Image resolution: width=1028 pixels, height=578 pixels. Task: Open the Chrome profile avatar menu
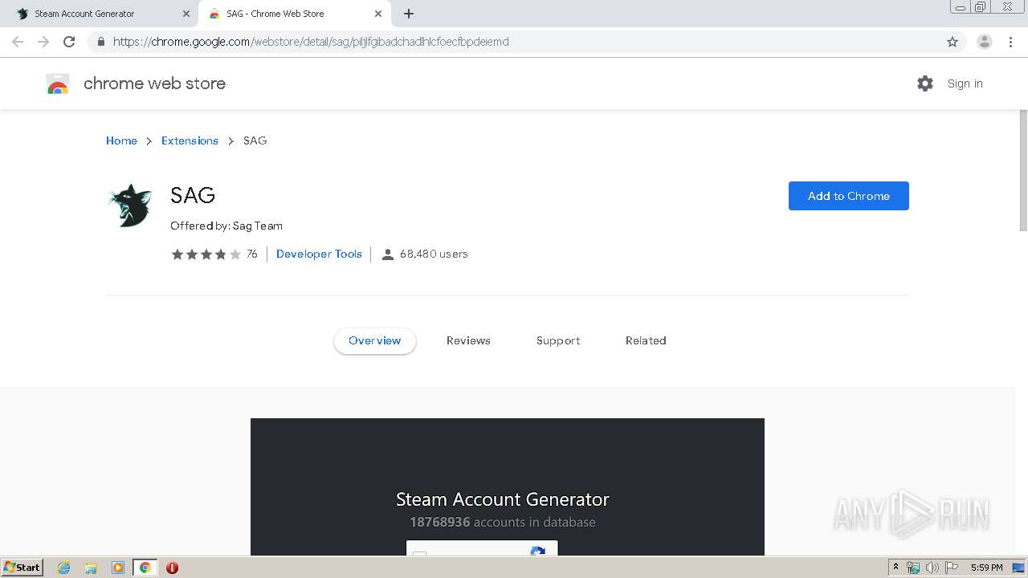pos(984,42)
